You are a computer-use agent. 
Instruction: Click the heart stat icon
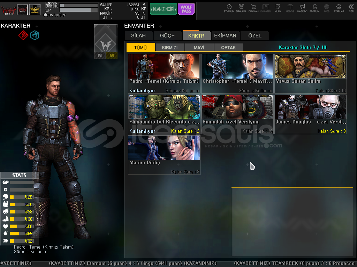click(x=6, y=226)
